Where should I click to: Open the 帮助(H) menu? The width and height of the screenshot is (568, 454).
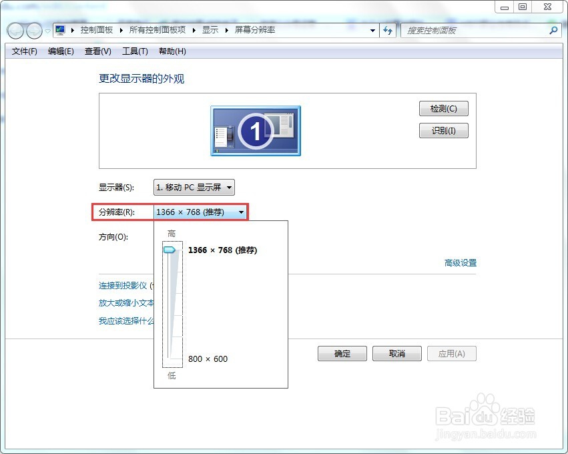click(172, 51)
